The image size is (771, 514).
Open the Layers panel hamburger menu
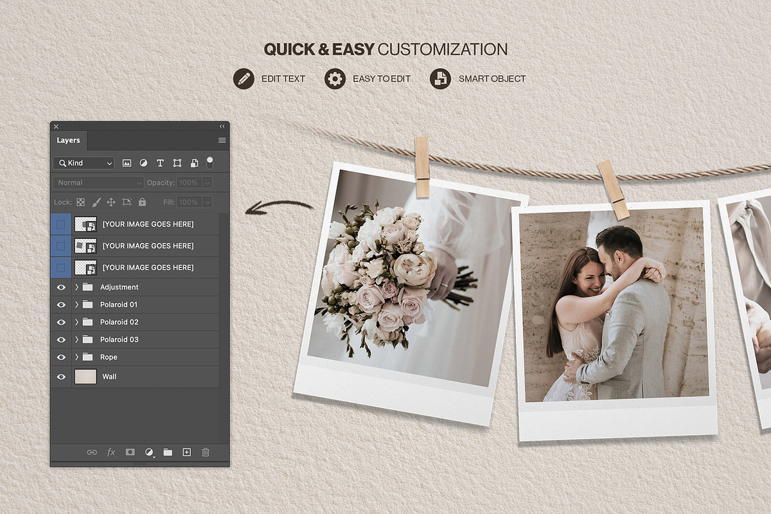(x=222, y=140)
